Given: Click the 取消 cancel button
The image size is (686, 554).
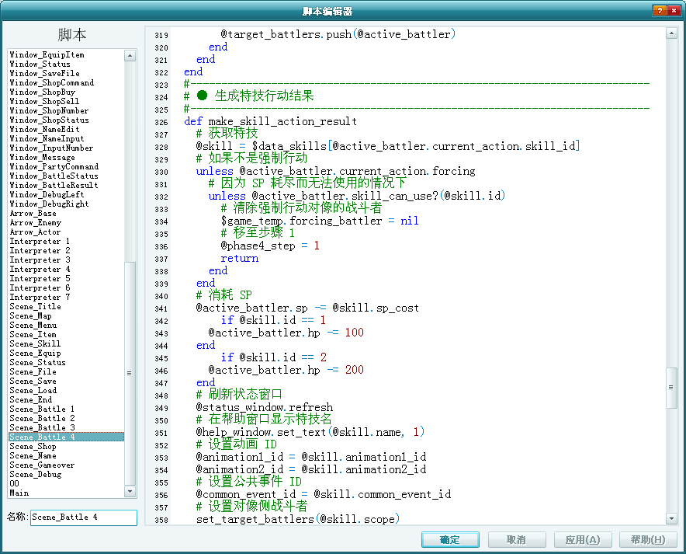Looking at the screenshot, I should click(517, 539).
